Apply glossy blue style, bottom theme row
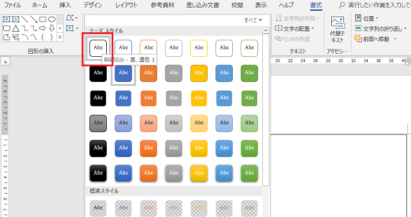Screen dimensions: 411x217 pos(123,173)
